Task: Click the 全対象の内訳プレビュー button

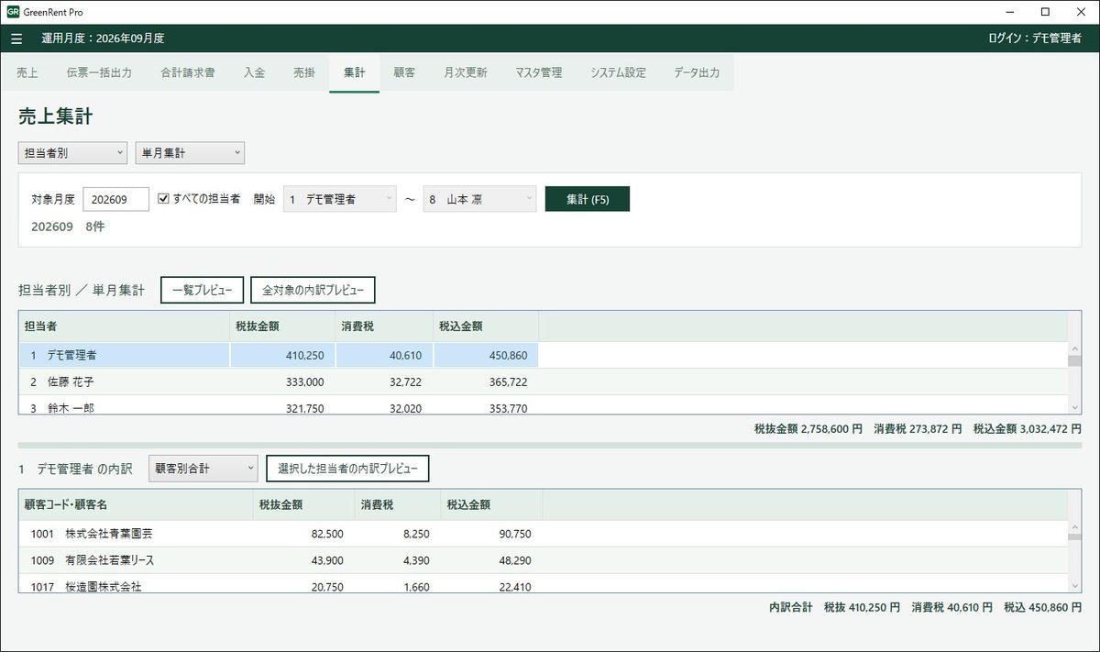Action: point(313,290)
